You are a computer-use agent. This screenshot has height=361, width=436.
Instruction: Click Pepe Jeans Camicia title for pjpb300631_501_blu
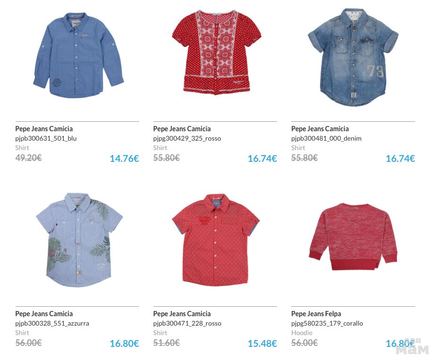point(44,129)
